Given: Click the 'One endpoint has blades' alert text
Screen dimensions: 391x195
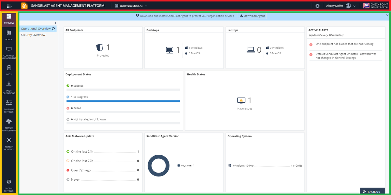Looking at the screenshot, I should click(345, 44).
